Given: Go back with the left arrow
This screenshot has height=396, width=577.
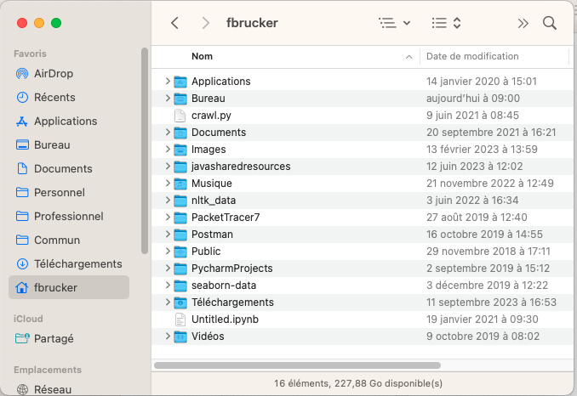Looking at the screenshot, I should pos(174,23).
